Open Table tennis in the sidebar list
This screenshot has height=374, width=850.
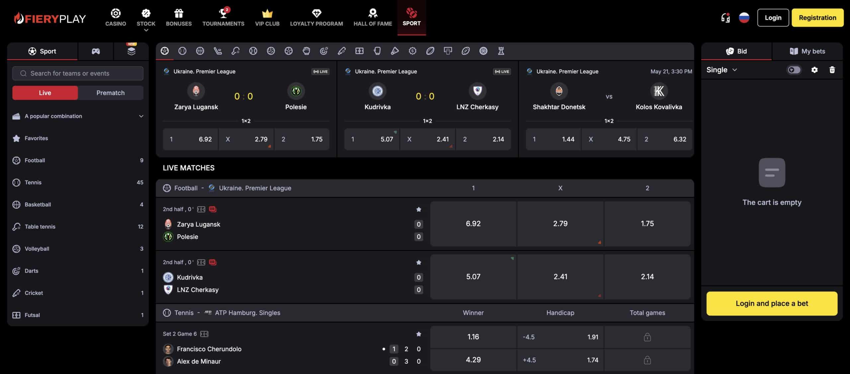[78, 226]
